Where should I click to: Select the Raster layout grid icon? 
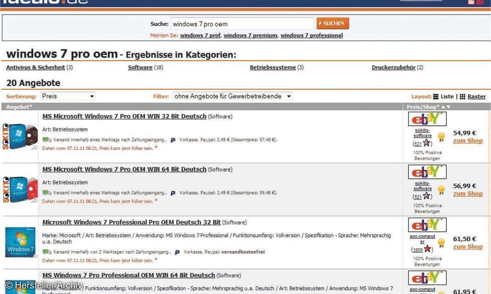(x=462, y=97)
